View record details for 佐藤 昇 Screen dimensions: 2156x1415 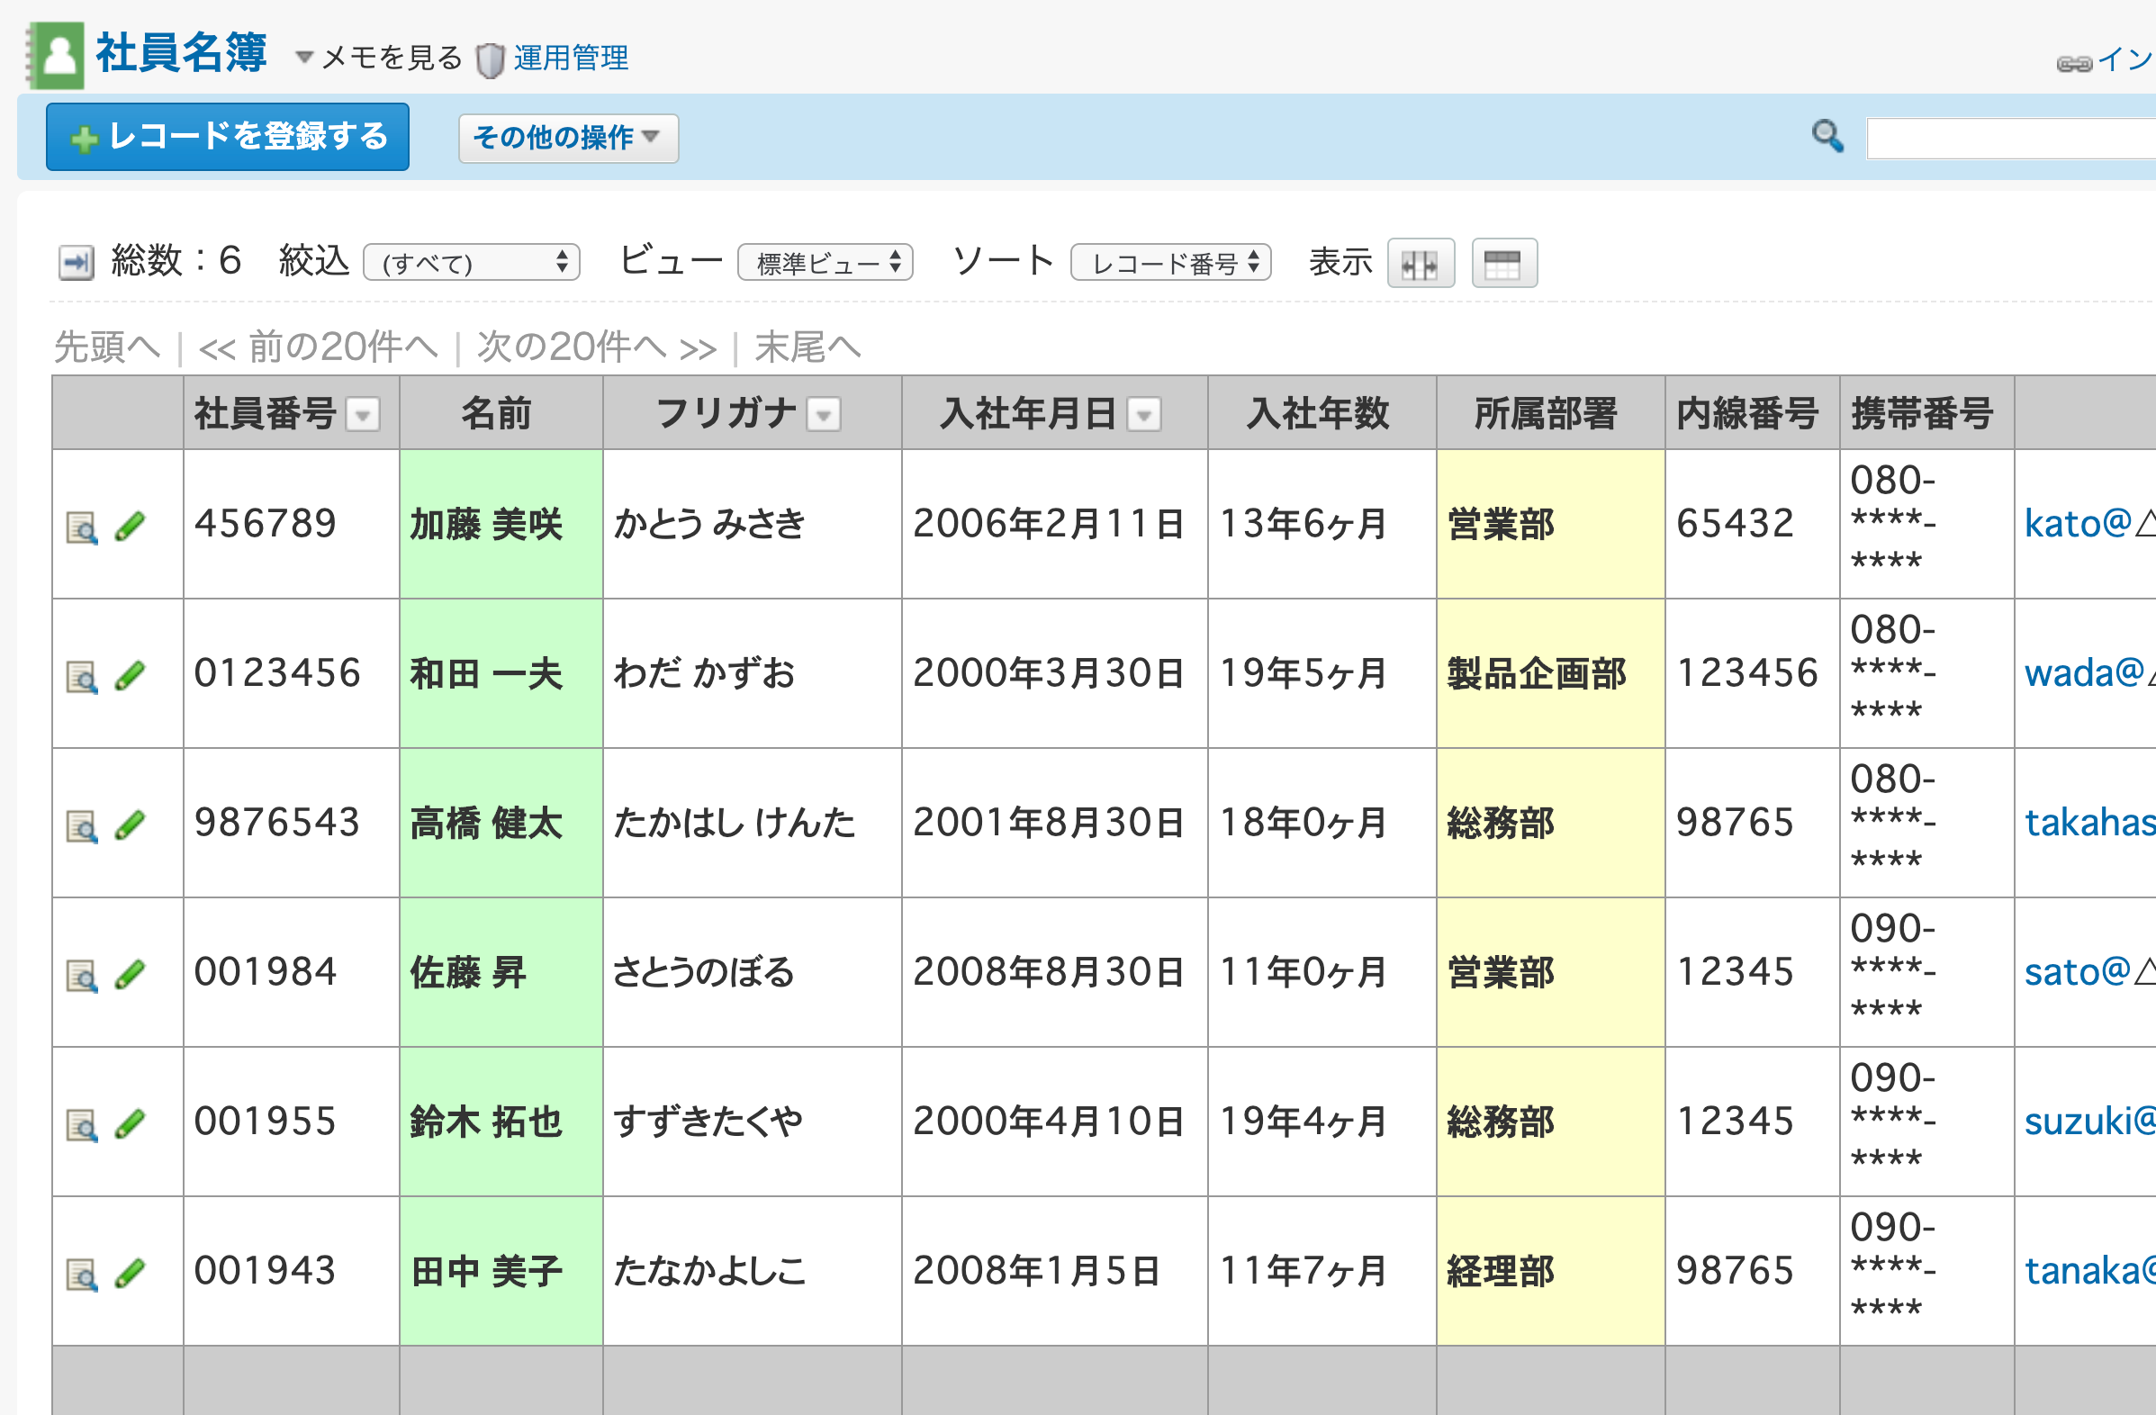click(x=83, y=976)
